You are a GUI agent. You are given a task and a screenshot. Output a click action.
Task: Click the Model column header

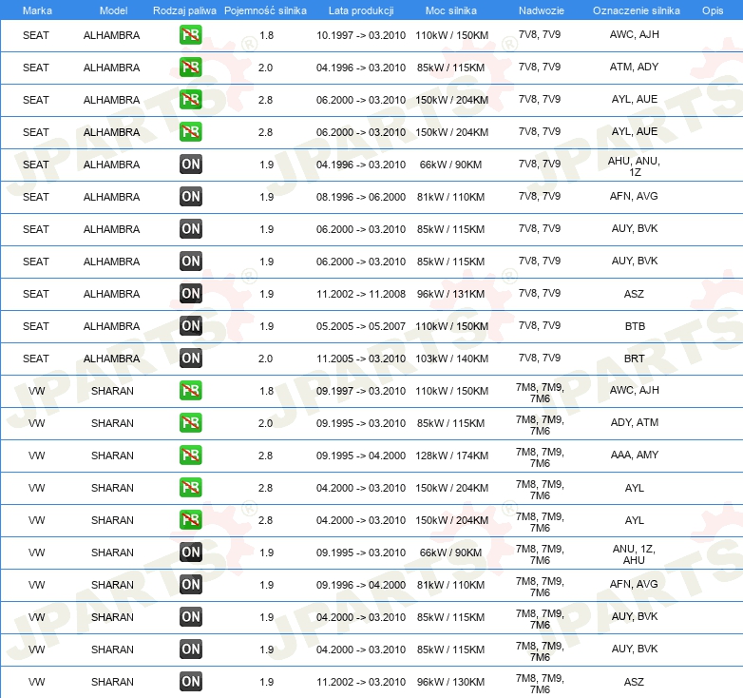coord(113,10)
